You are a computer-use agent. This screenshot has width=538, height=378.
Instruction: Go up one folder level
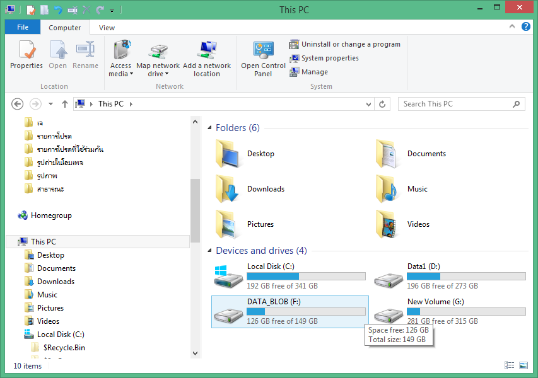[x=64, y=104]
